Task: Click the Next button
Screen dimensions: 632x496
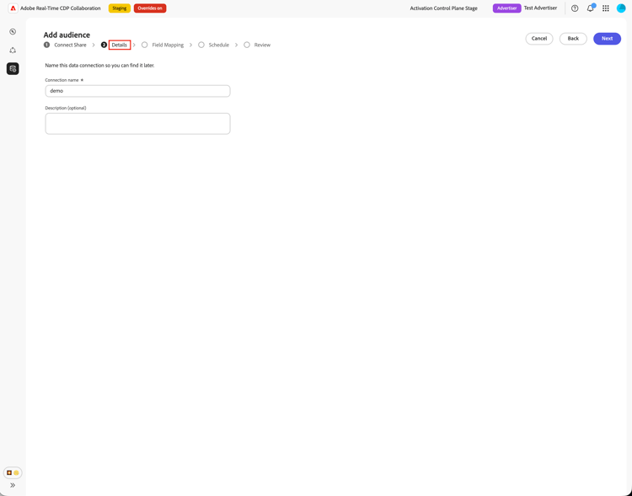Action: [607, 38]
